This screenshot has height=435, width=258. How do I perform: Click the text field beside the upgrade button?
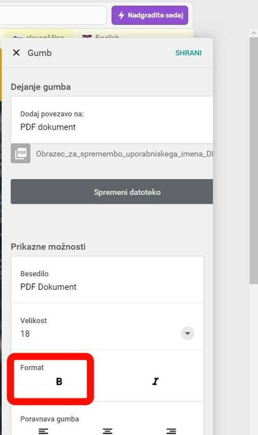click(x=53, y=15)
